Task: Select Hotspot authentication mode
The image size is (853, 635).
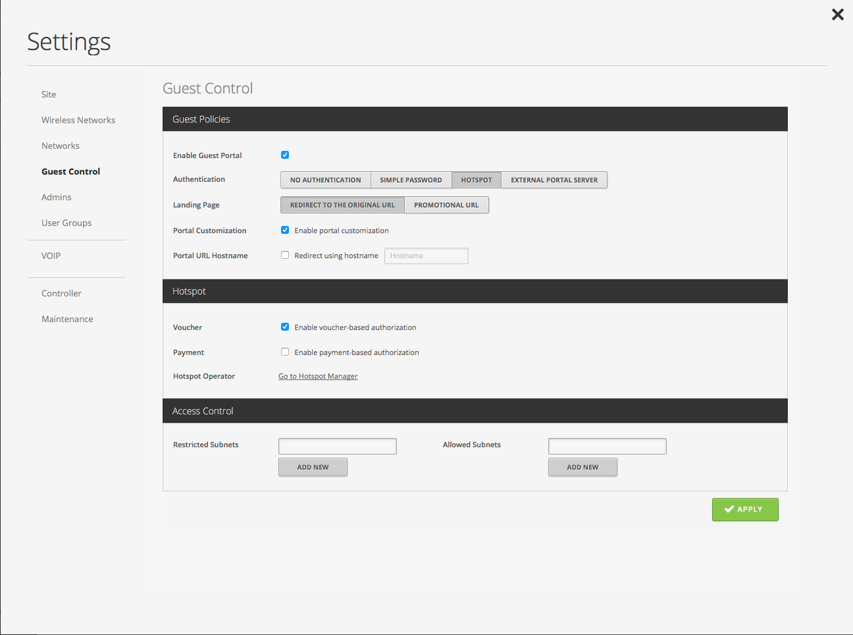Action: pyautogui.click(x=477, y=180)
